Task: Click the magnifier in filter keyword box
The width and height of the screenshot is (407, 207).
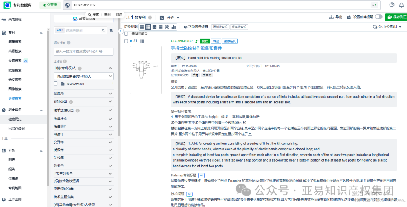Action: (103, 31)
